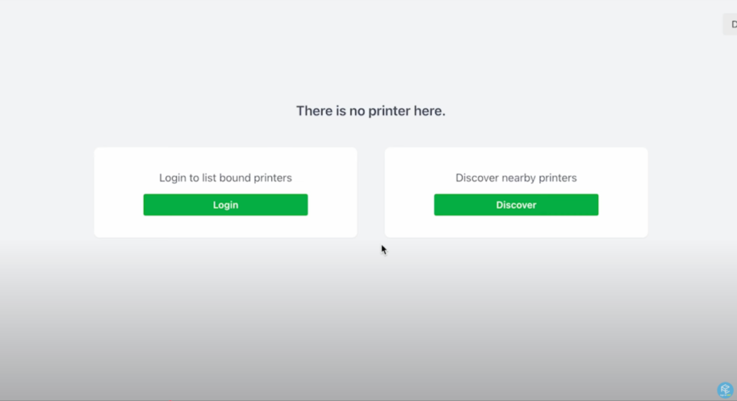
Task: Click the blue circular logo badge
Action: (x=725, y=390)
